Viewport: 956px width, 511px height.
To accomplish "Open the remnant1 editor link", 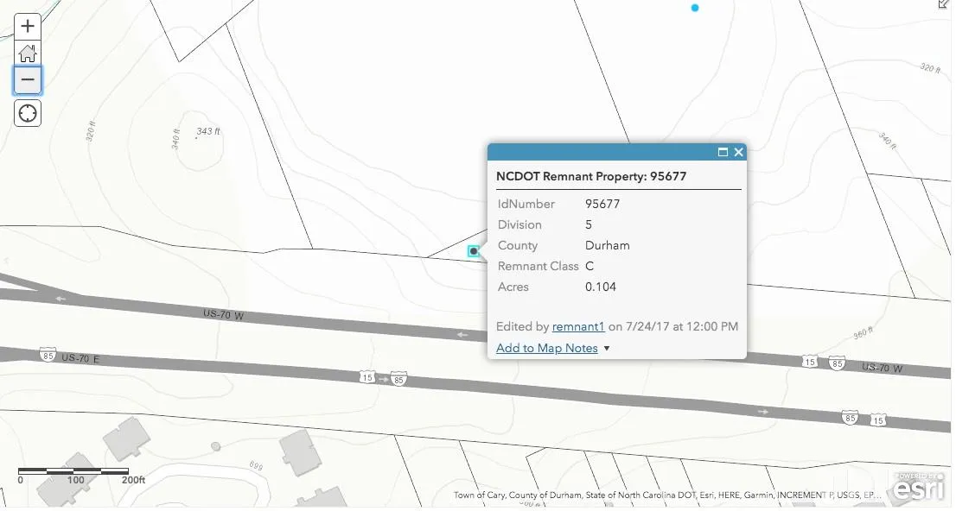I will point(578,326).
